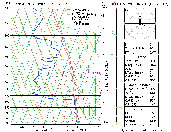Click the gray Parcel Trajectory legend swatch
Viewport: 171px width, 132px height.
[x=68, y=14]
